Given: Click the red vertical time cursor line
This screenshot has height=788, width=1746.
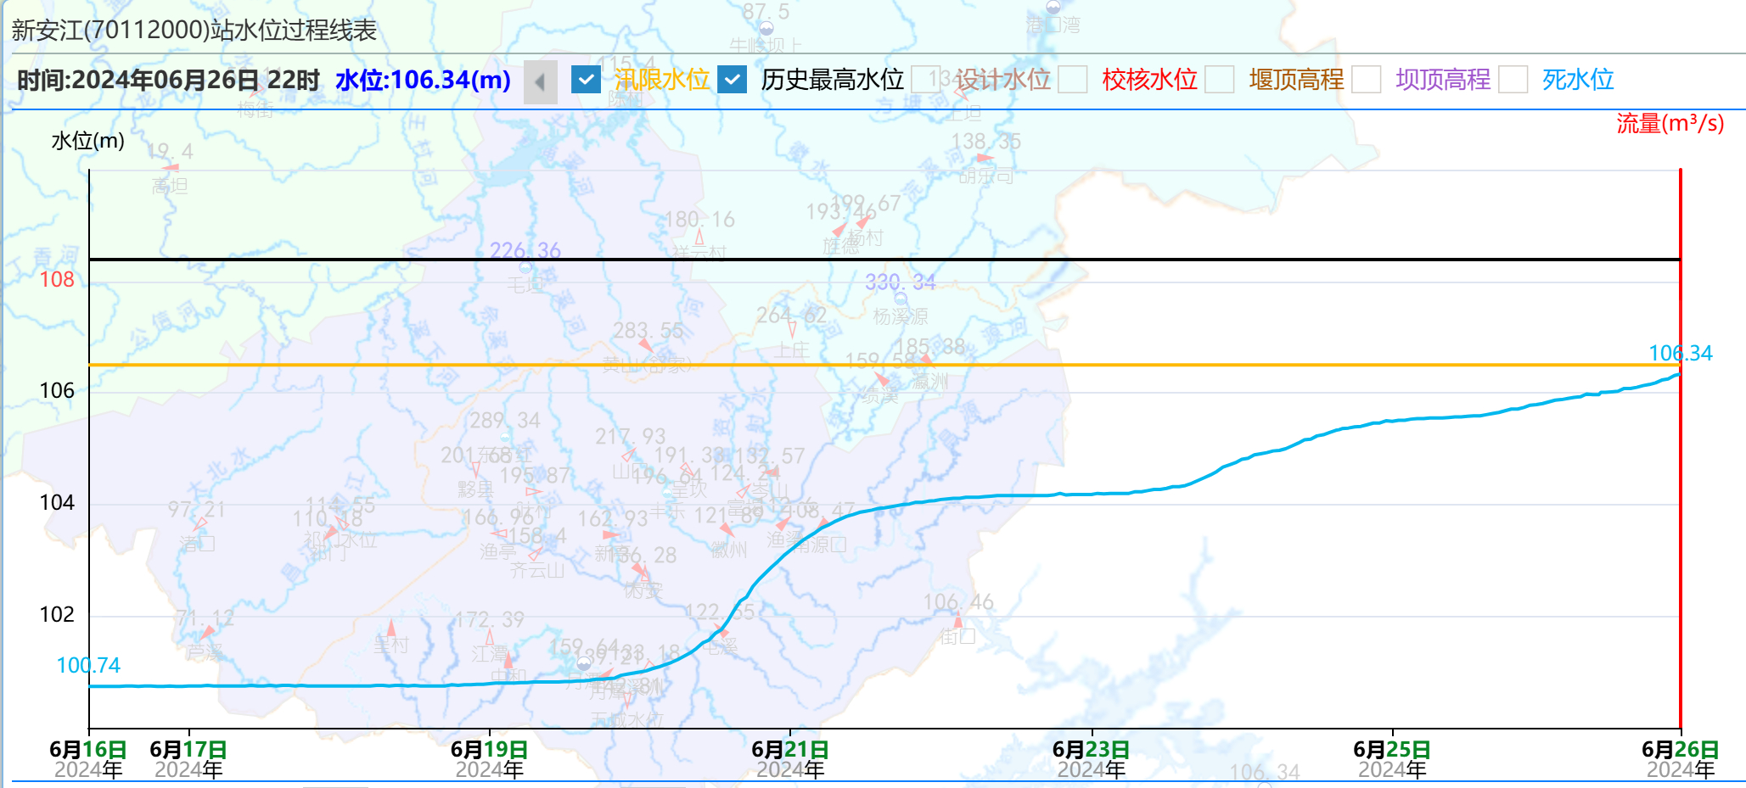Looking at the screenshot, I should tap(1680, 450).
